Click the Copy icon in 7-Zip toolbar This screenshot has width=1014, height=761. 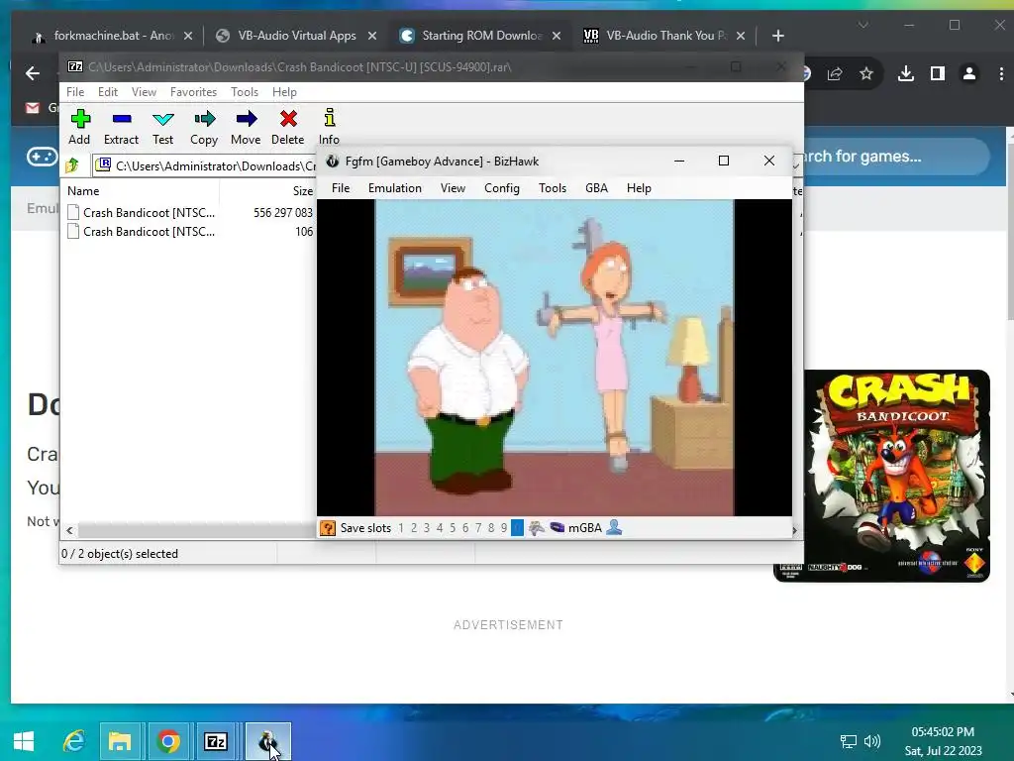point(204,127)
